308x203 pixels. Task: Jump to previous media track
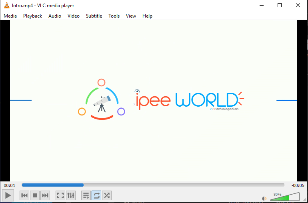24,195
